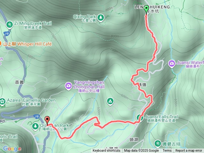Open the Whisper Hill Café label
This screenshot has height=153, width=204.
pos(27,44)
